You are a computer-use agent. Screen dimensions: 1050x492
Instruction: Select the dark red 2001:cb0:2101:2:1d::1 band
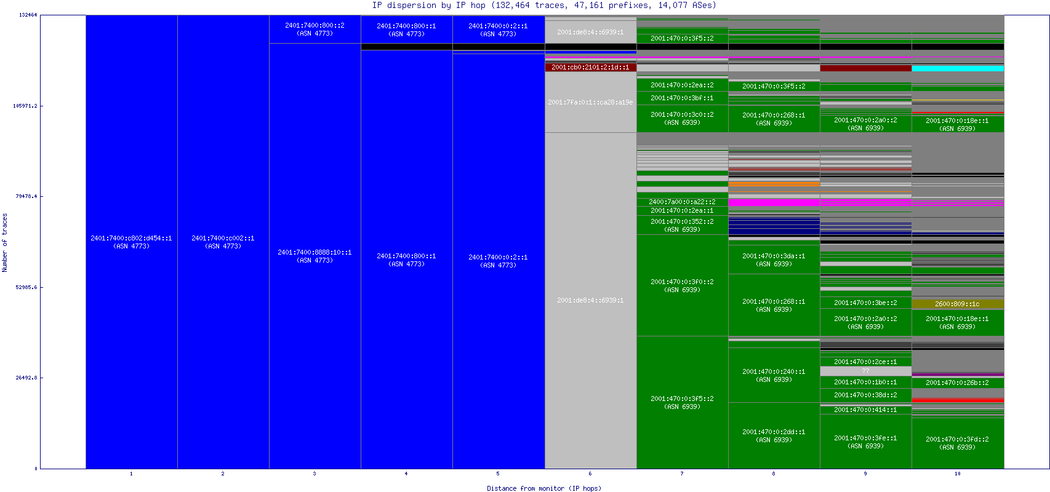[590, 67]
